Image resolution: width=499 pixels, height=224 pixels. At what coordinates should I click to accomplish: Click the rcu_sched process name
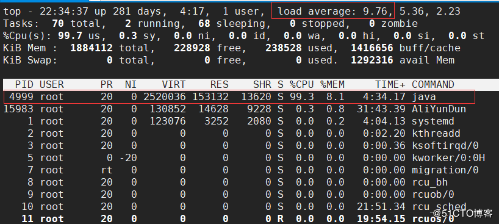pos(439,206)
